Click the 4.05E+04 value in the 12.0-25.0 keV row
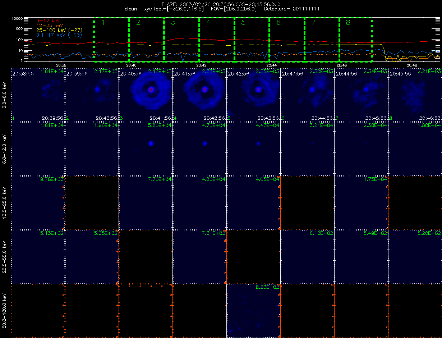Screen dimensions: 442x338 click(x=268, y=179)
